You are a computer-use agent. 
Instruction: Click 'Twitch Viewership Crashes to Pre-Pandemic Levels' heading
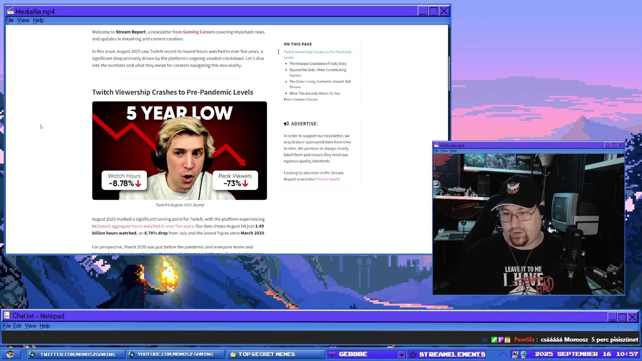173,92
